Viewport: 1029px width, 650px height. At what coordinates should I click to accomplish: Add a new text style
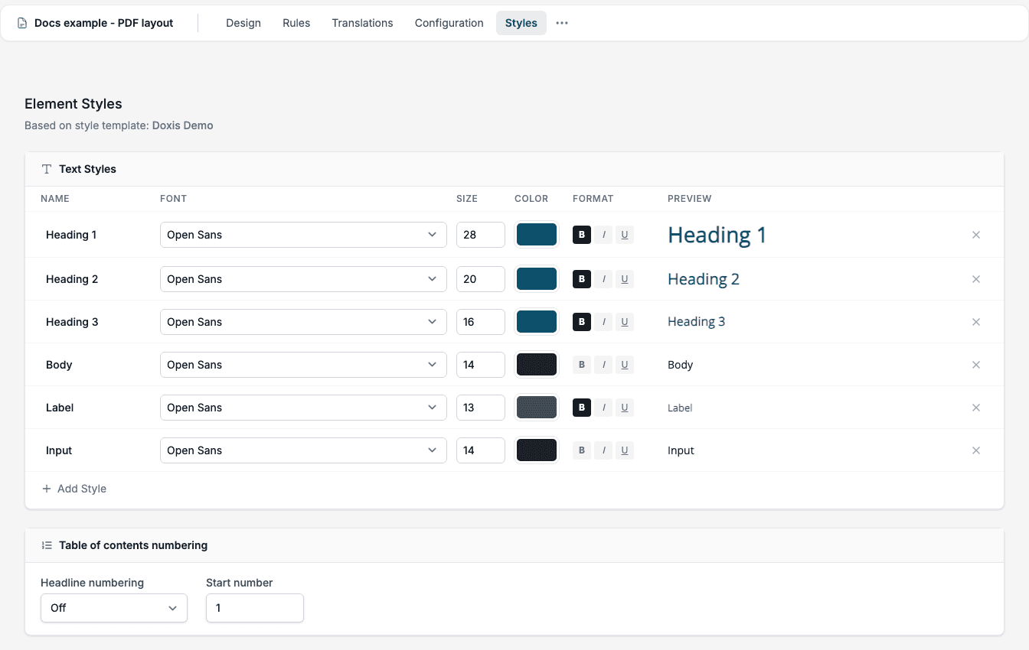click(74, 489)
